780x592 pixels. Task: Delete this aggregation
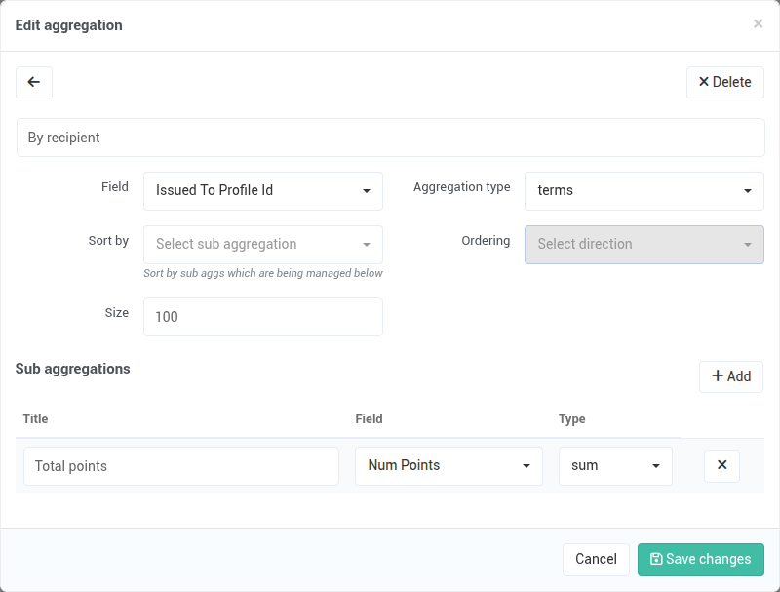(724, 83)
